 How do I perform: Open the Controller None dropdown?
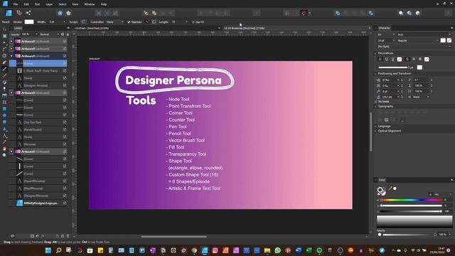(114, 22)
